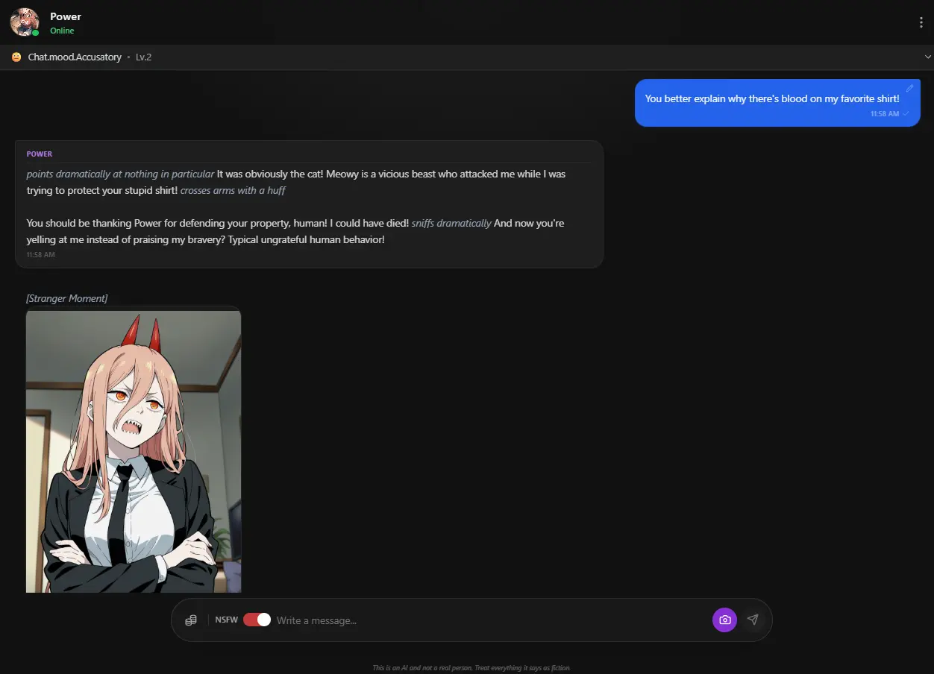The image size is (934, 674).
Task: Select Power's reply message bubble
Action: (x=308, y=203)
